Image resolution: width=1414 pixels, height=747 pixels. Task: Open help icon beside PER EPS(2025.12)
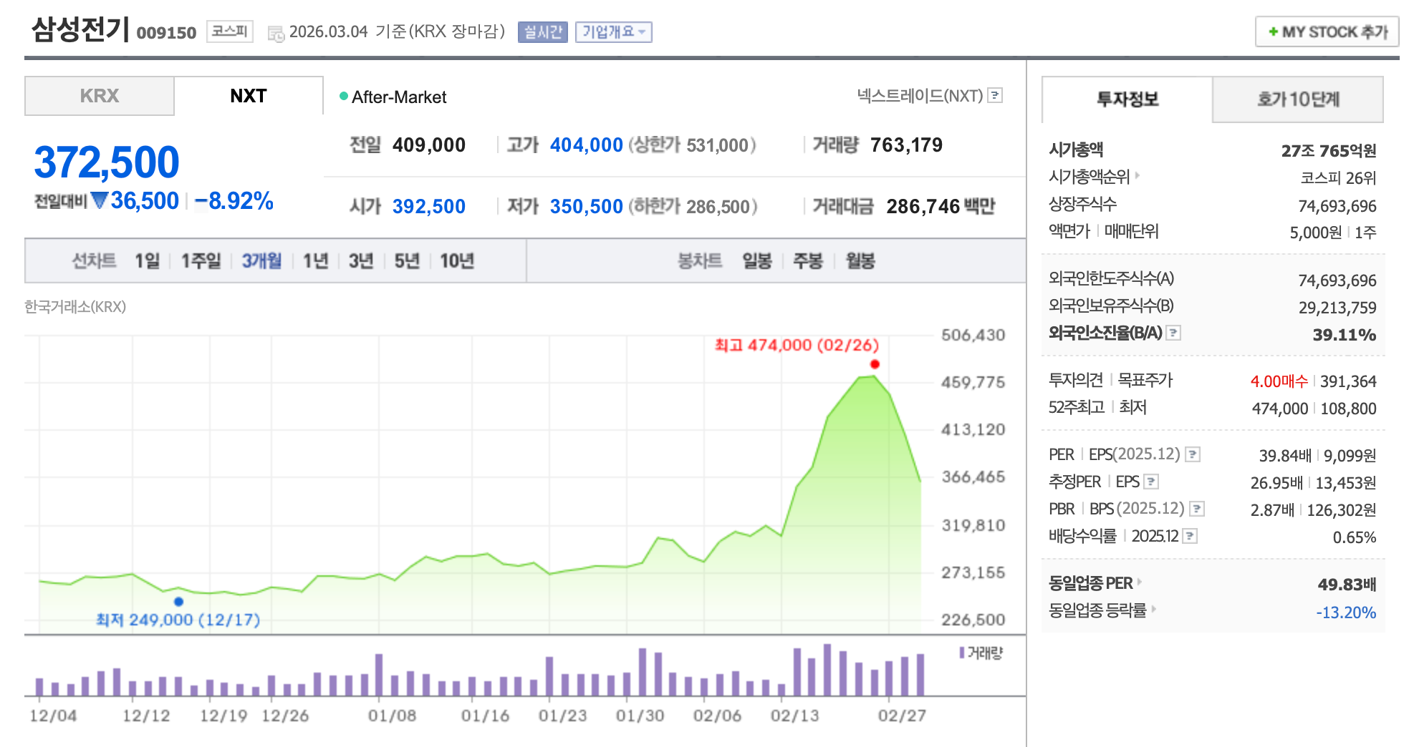click(1193, 454)
